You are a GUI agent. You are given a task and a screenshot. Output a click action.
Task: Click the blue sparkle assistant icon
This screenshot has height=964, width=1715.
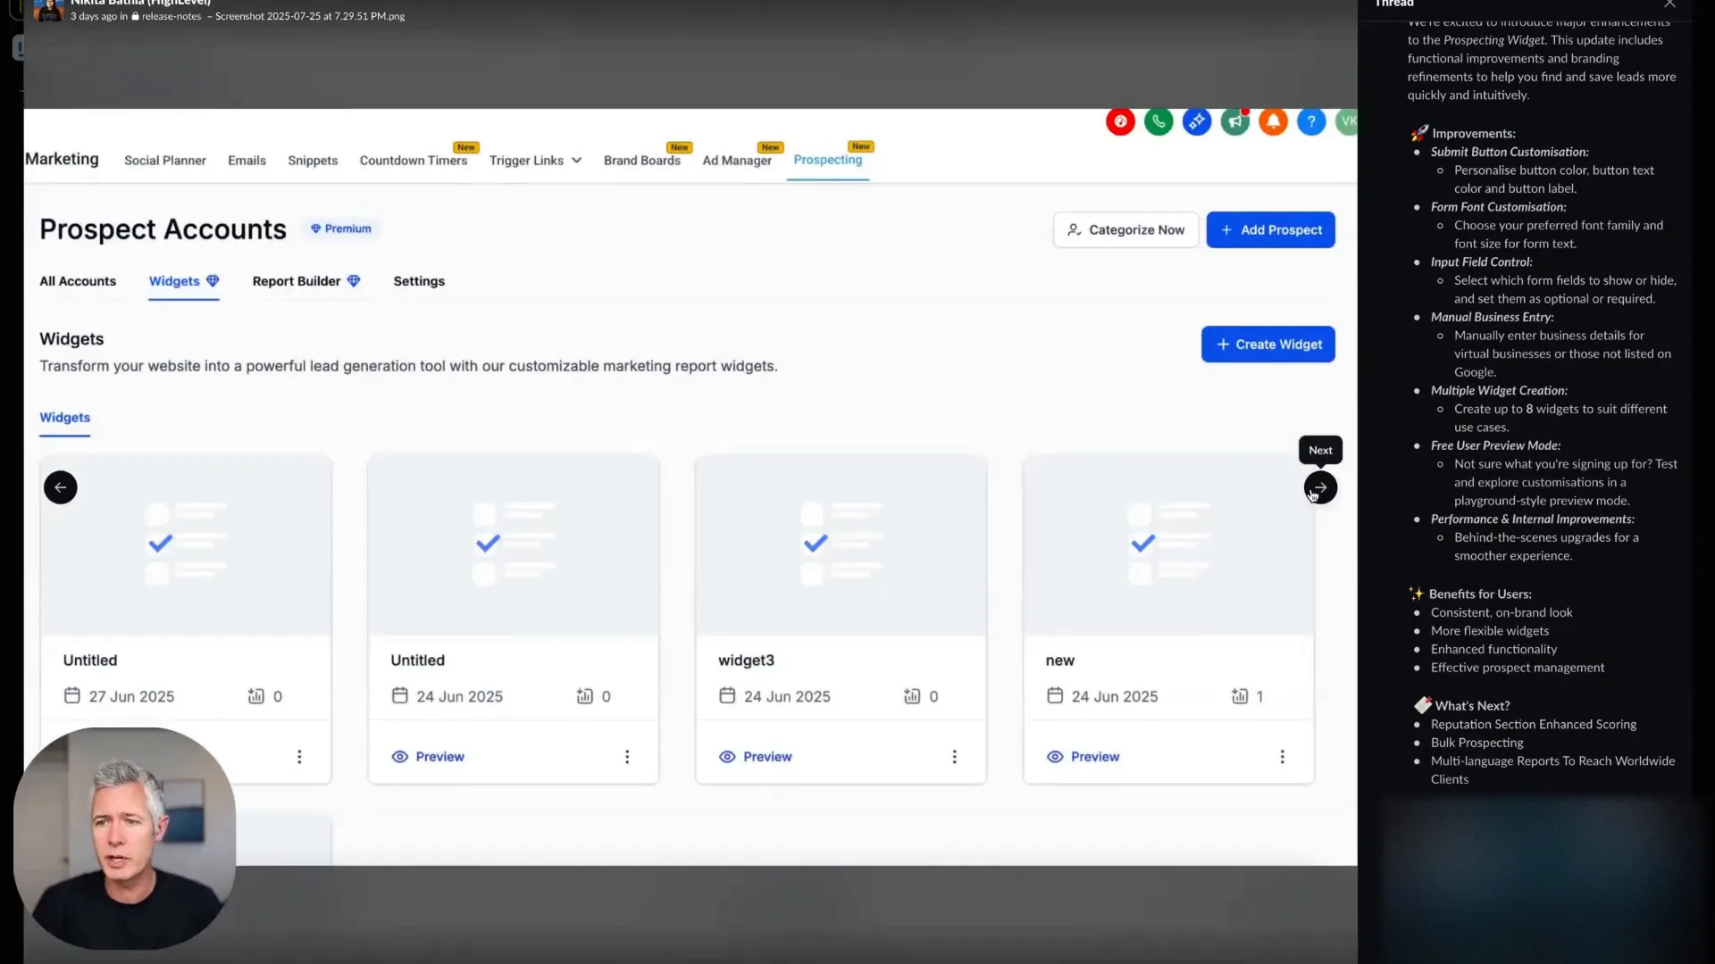pos(1197,121)
